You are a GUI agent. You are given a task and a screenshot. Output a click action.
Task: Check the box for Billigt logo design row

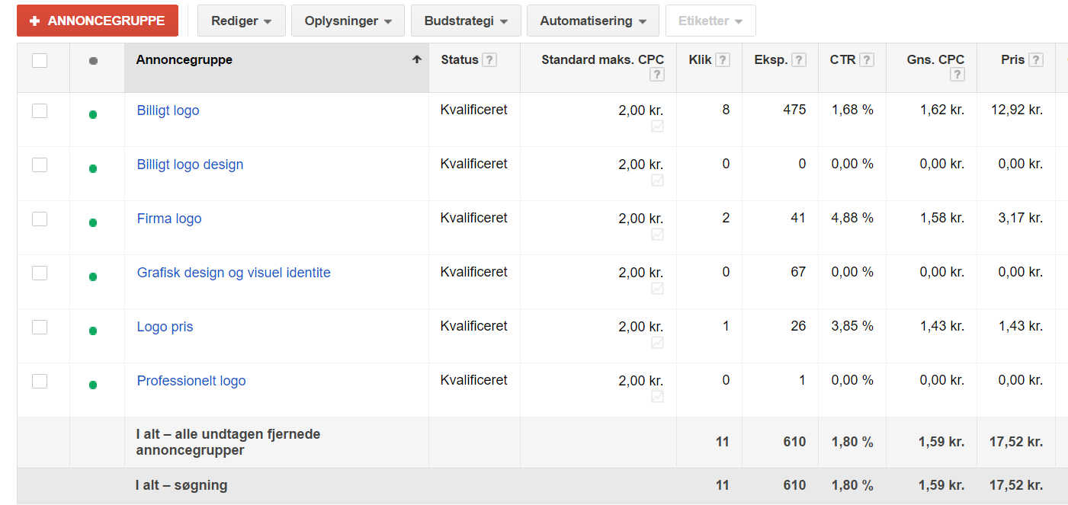click(x=40, y=165)
